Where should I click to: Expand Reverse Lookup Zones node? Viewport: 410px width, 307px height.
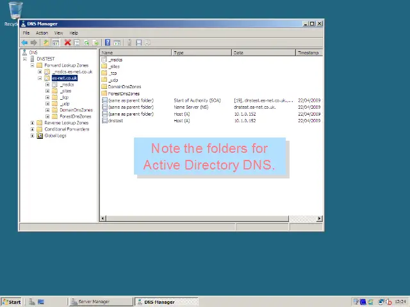pyautogui.click(x=32, y=123)
